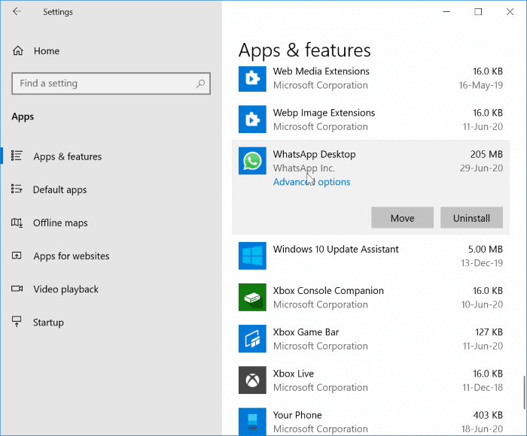Click the Uninstall button for WhatsApp
Screen dimensions: 527x436
pos(471,218)
